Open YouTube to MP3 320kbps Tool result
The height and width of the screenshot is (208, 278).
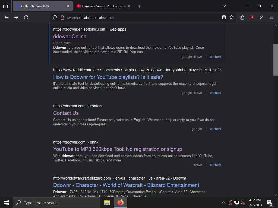pyautogui.click(x=118, y=149)
